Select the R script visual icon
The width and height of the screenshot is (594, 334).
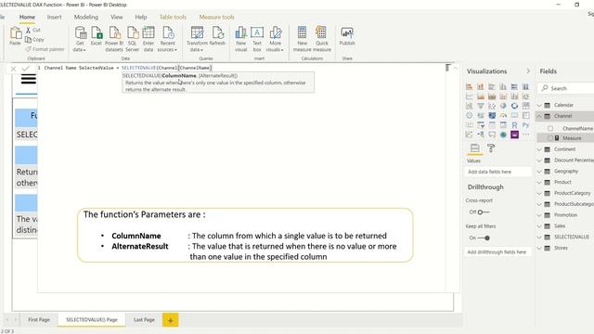pos(514,125)
